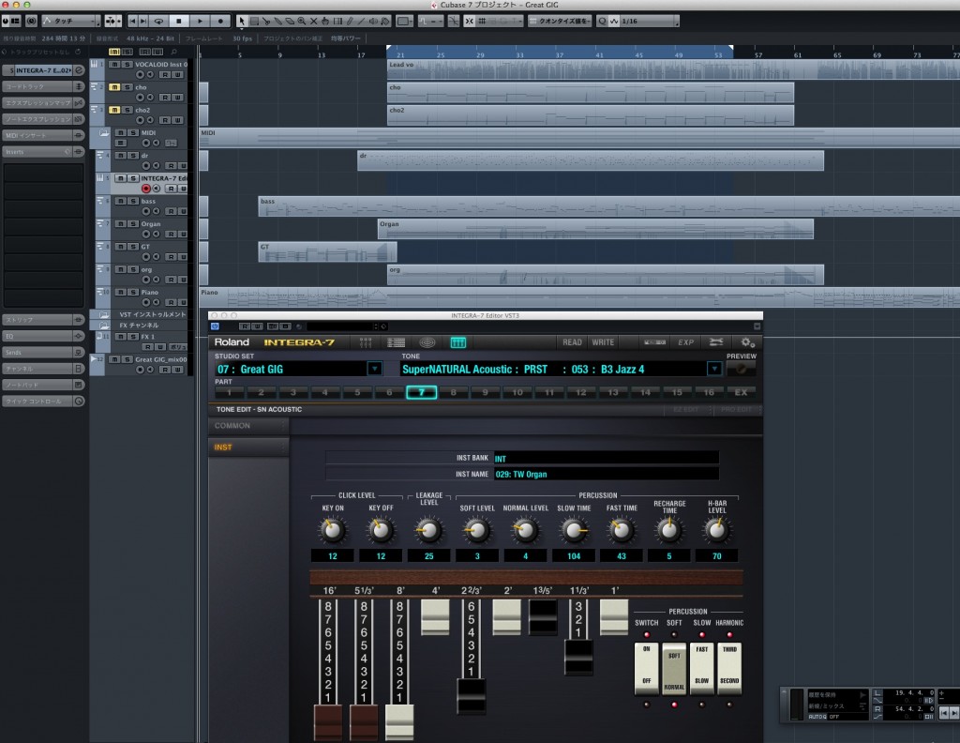Click the transport Record button

point(220,21)
